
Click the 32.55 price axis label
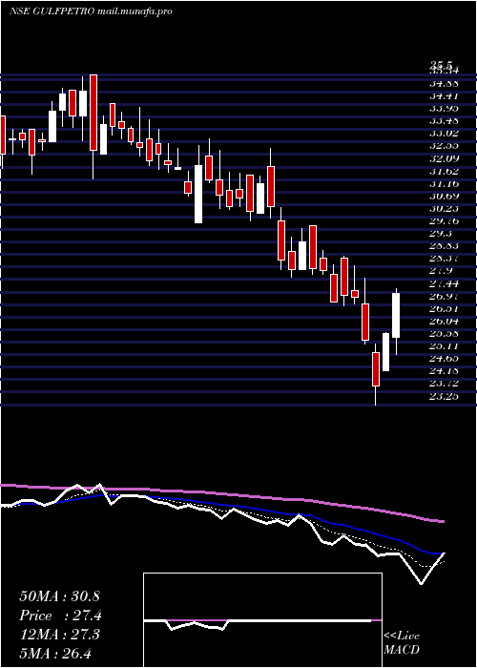(446, 146)
